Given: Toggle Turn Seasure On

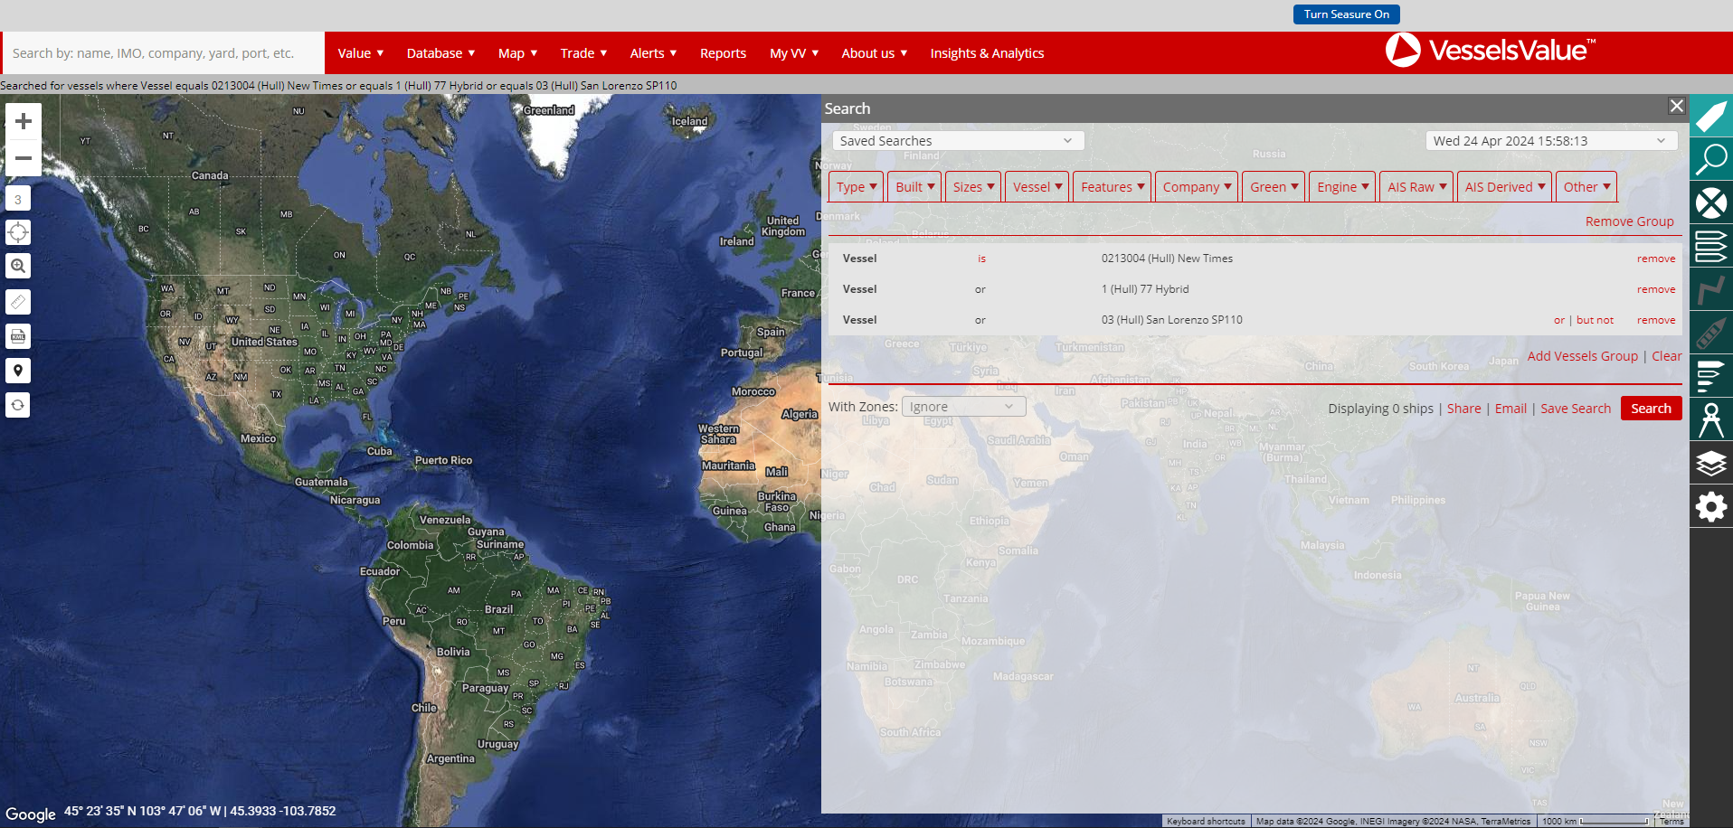Looking at the screenshot, I should click(1346, 14).
